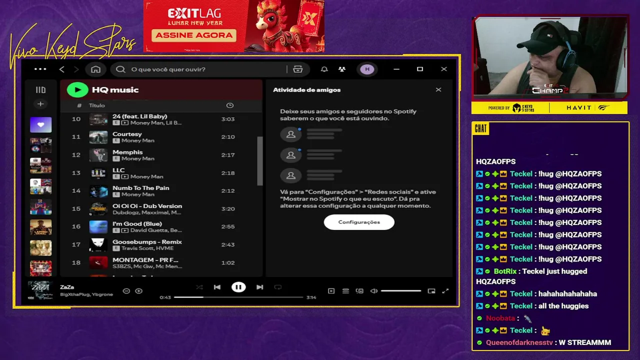Click the magnifying glass search icon

[120, 69]
